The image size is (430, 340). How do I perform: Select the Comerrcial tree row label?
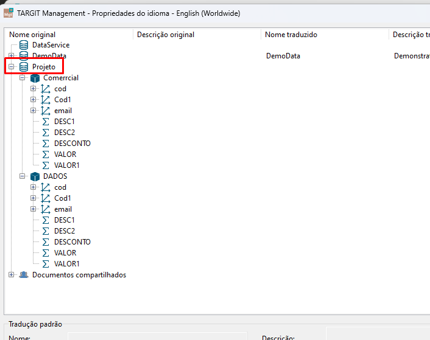[x=61, y=78]
